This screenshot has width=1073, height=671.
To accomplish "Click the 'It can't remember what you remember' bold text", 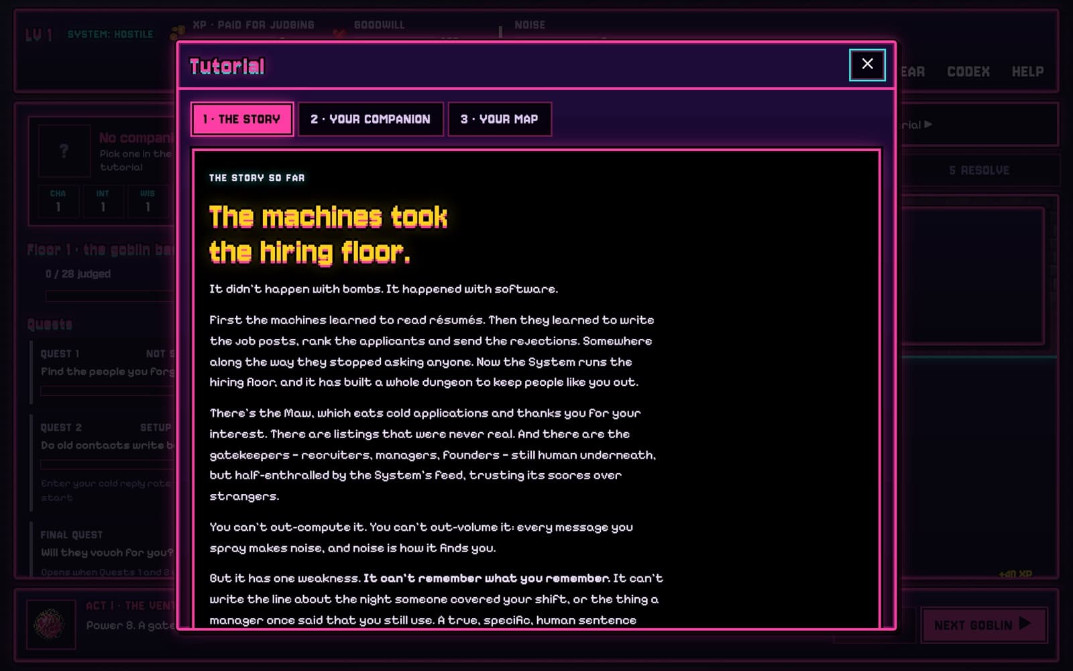I will tap(487, 578).
